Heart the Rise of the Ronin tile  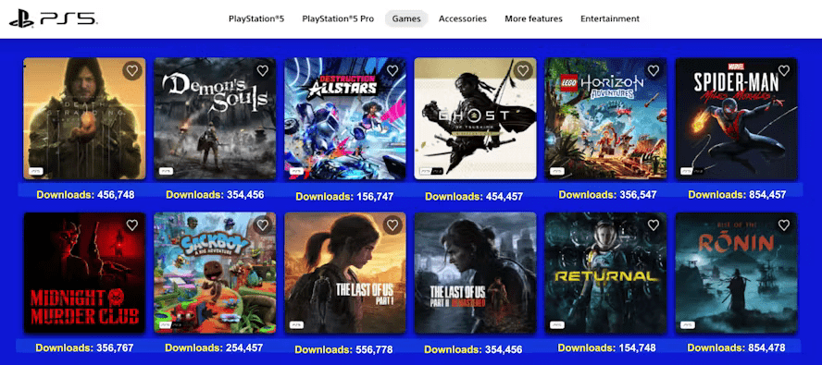click(x=784, y=225)
